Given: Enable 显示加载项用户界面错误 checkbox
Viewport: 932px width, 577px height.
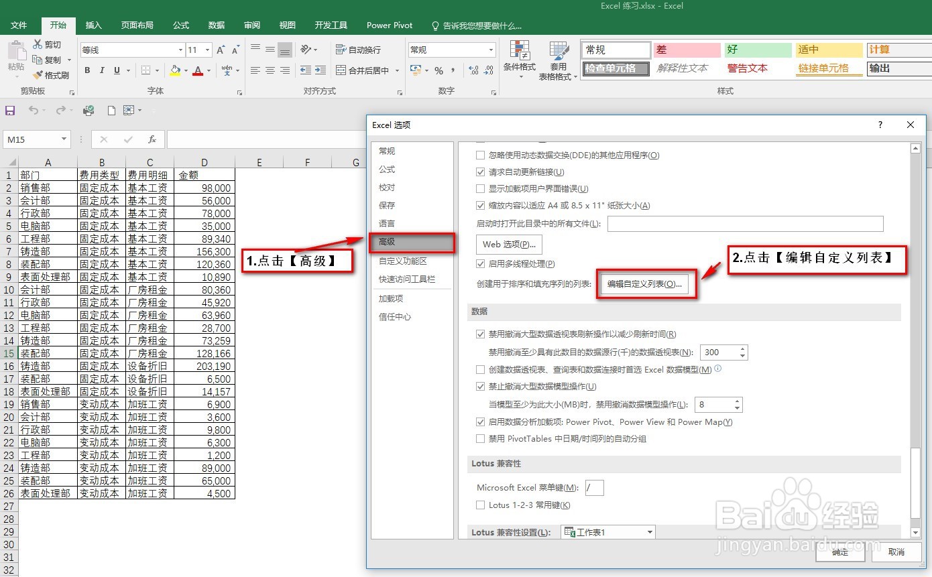Looking at the screenshot, I should pyautogui.click(x=480, y=189).
